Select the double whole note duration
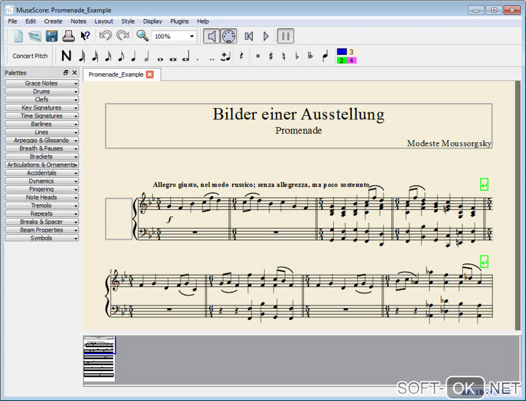 (173, 59)
